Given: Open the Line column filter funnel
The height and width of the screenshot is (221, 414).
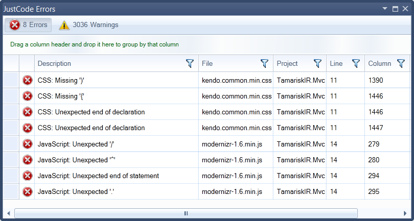Looking at the screenshot, I should (356, 63).
